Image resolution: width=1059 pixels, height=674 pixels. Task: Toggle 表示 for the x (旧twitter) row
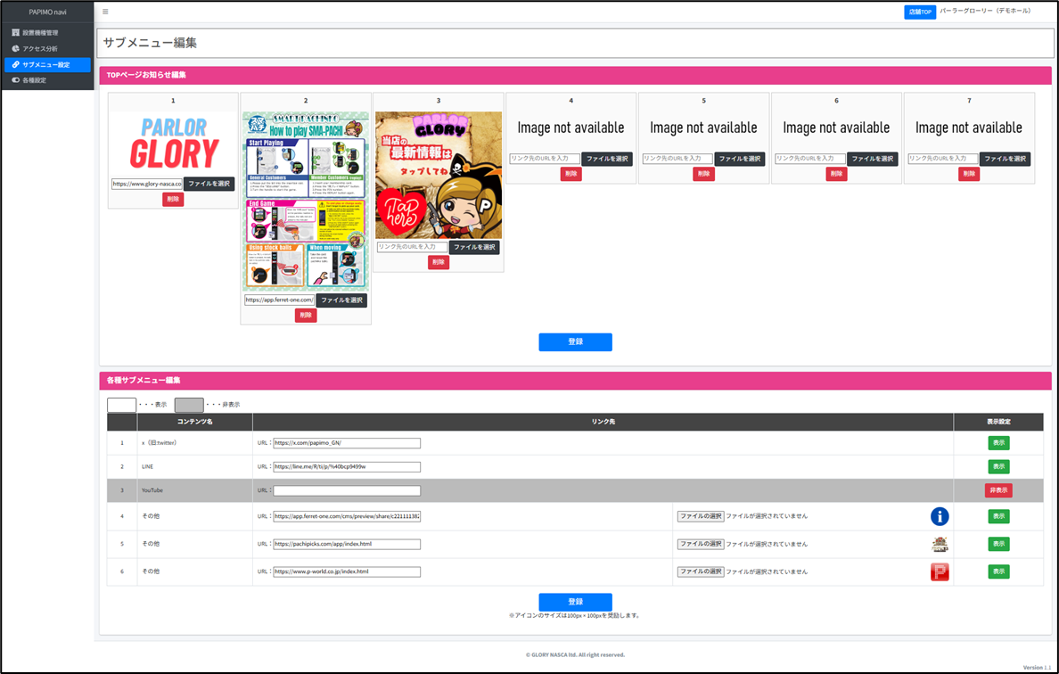click(998, 443)
